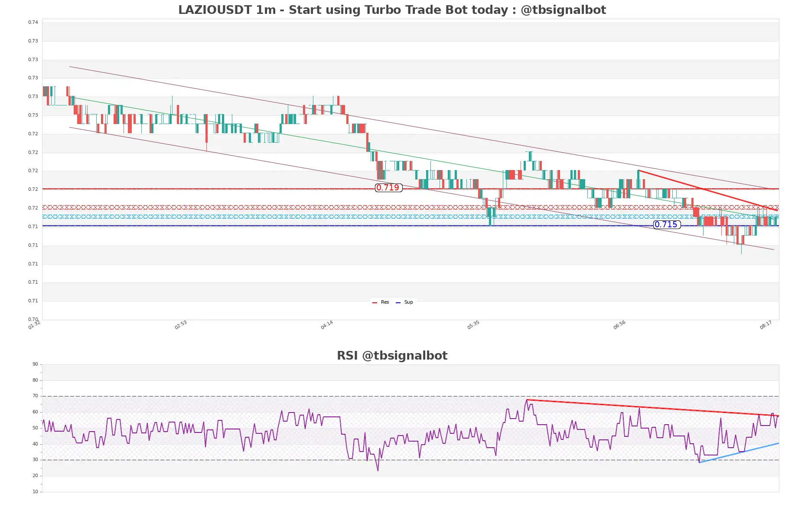Click the RSI 70 level label

point(35,396)
